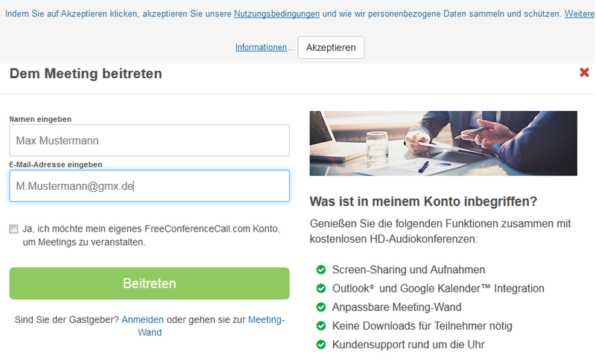Click the email address input field
596x361 pixels.
[149, 186]
